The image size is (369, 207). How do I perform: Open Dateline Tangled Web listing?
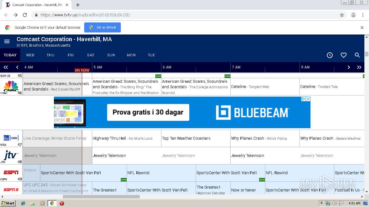[265, 87]
